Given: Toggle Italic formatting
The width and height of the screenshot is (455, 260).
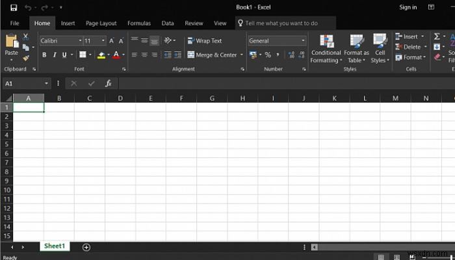Looking at the screenshot, I should (x=54, y=55).
